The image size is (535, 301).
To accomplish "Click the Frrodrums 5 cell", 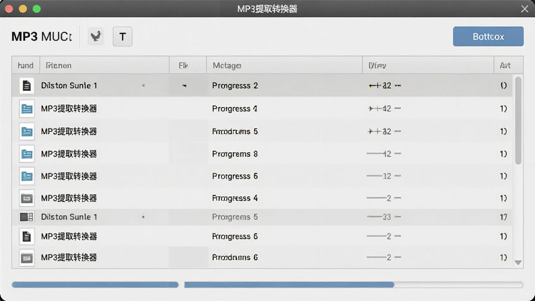I will click(x=235, y=131).
